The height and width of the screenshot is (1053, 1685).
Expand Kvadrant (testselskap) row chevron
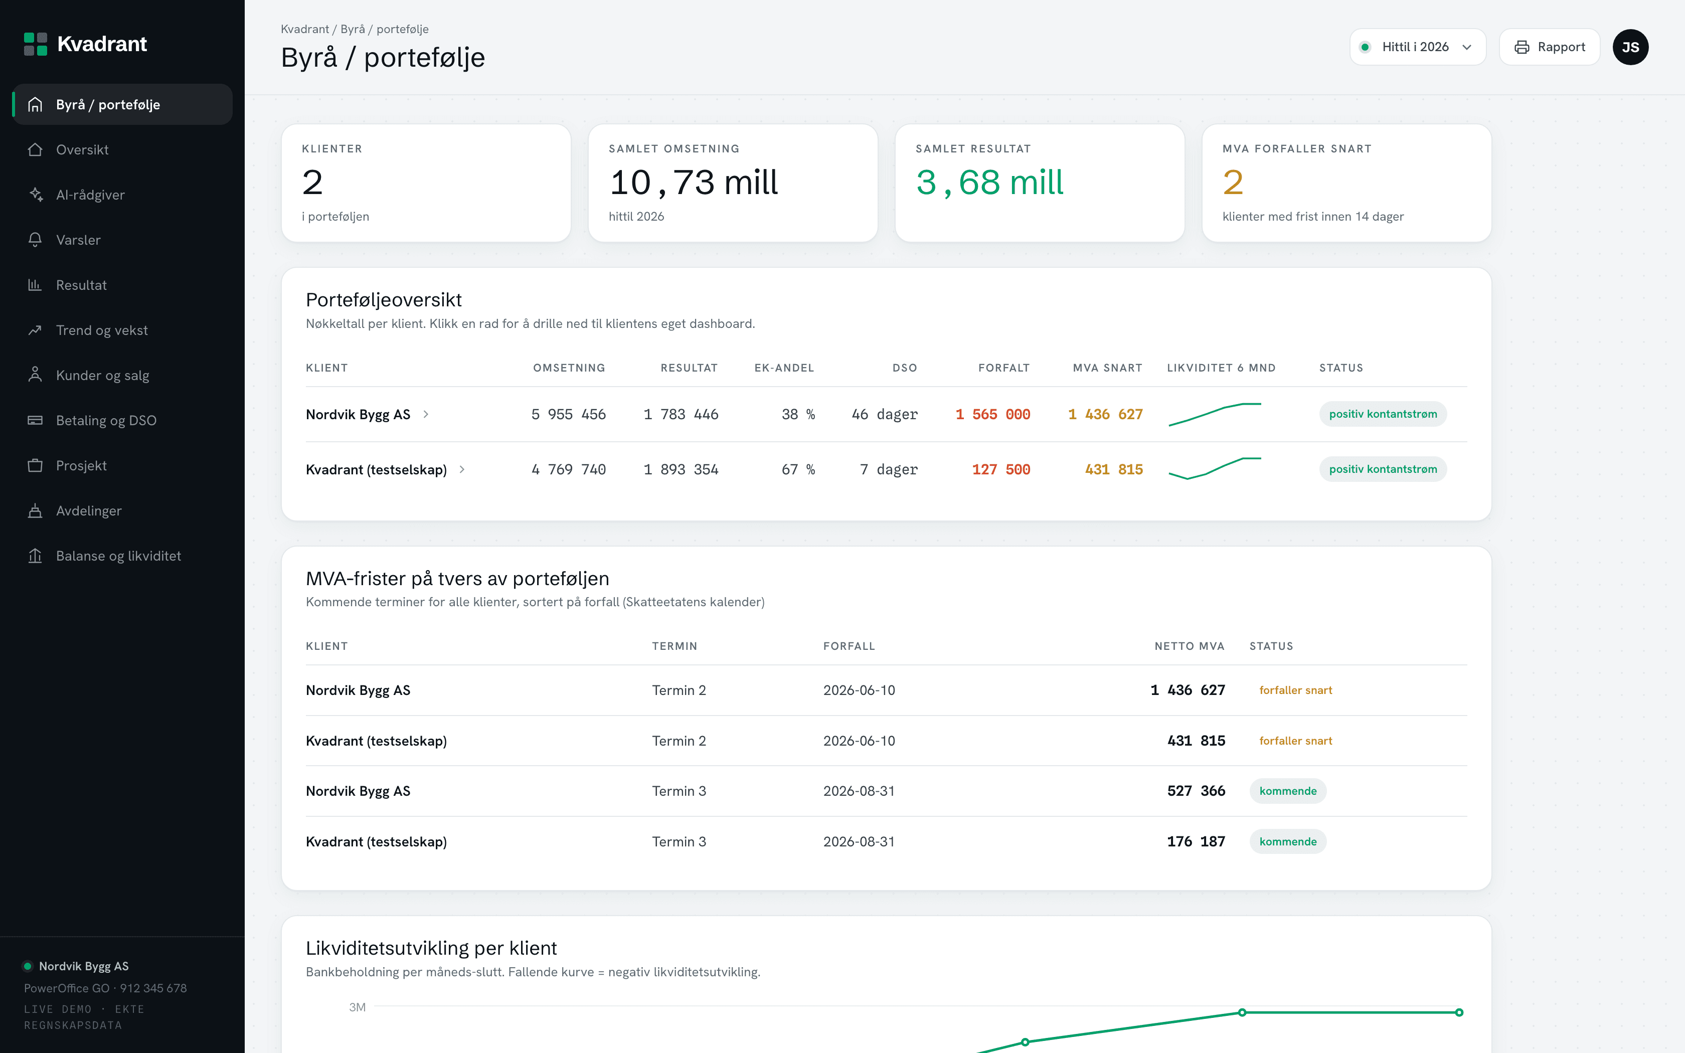[x=462, y=469]
